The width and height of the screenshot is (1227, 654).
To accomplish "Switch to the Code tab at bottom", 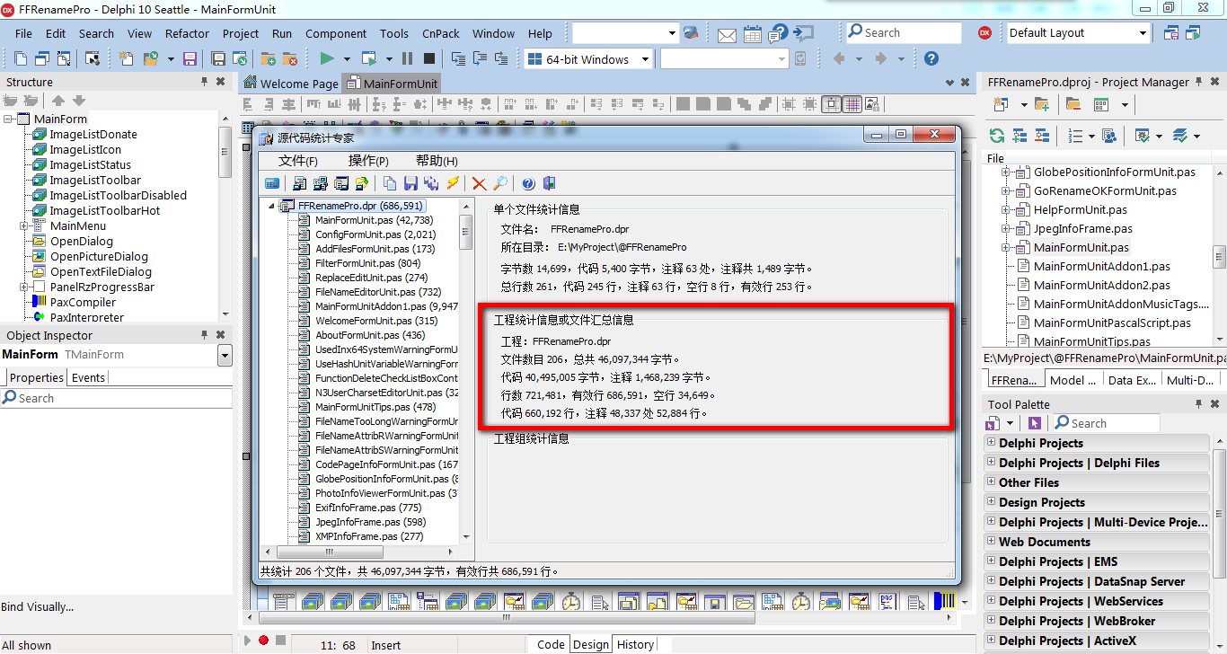I will click(551, 644).
